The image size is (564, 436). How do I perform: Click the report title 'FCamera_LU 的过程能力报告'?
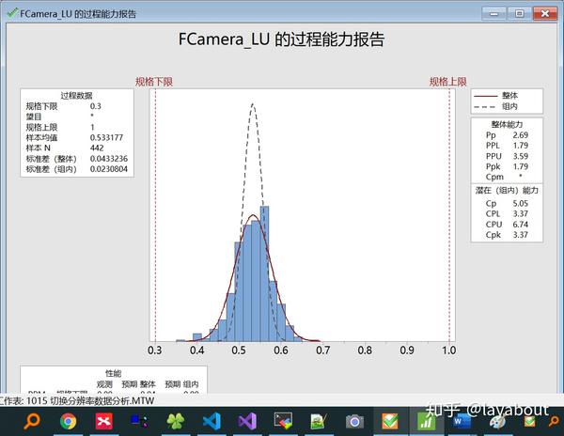(282, 39)
